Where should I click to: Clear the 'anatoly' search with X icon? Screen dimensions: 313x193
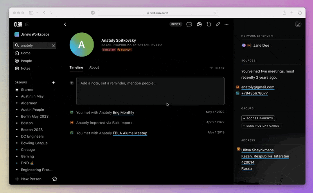pyautogui.click(x=54, y=45)
